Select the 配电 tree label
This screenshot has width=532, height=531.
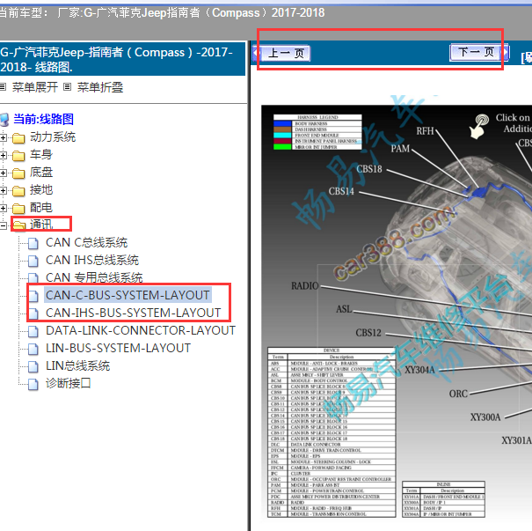pos(41,207)
